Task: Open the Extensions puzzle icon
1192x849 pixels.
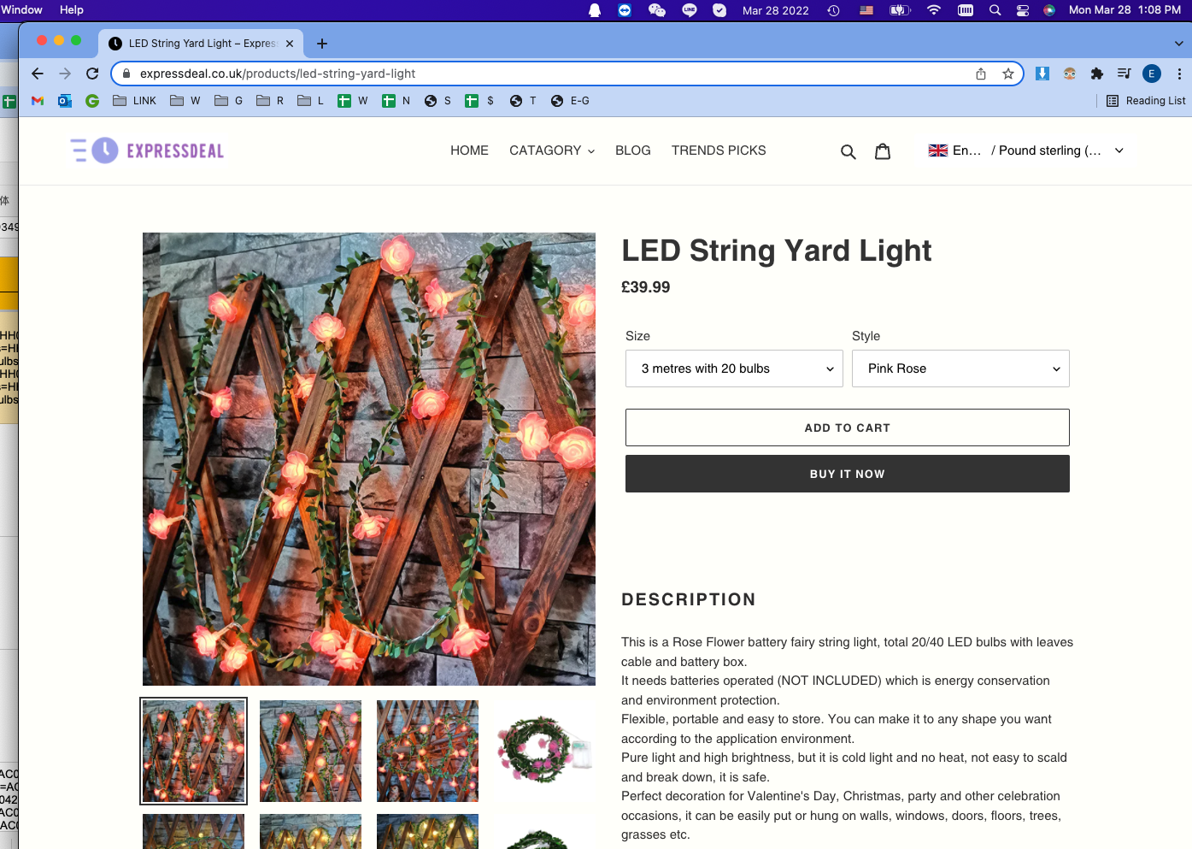Action: point(1097,74)
